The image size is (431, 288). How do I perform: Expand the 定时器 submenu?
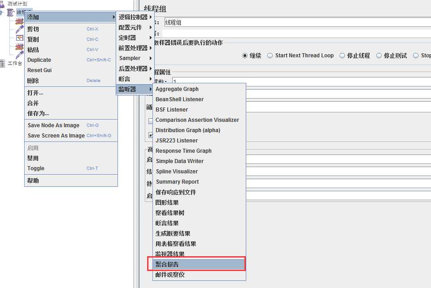[135, 38]
